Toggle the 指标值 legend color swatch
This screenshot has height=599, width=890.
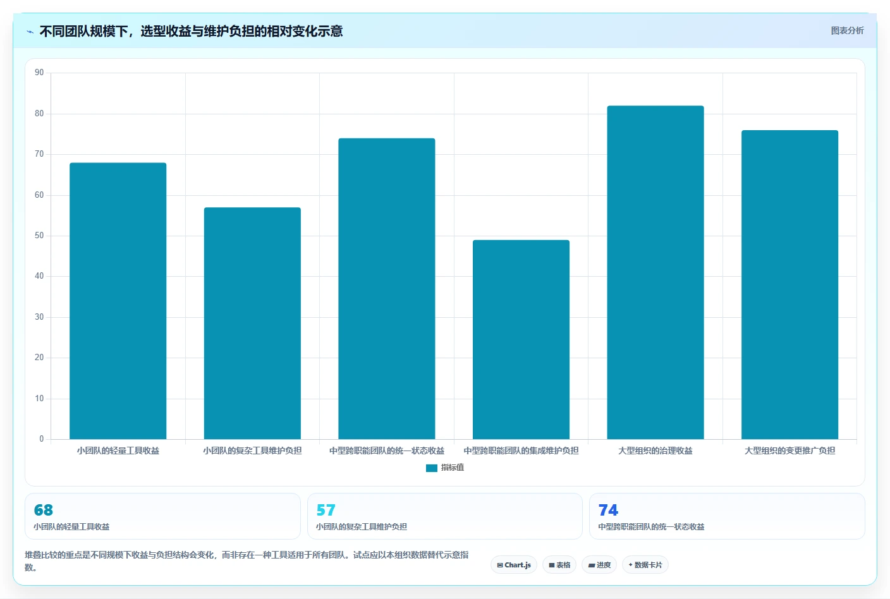pyautogui.click(x=432, y=468)
